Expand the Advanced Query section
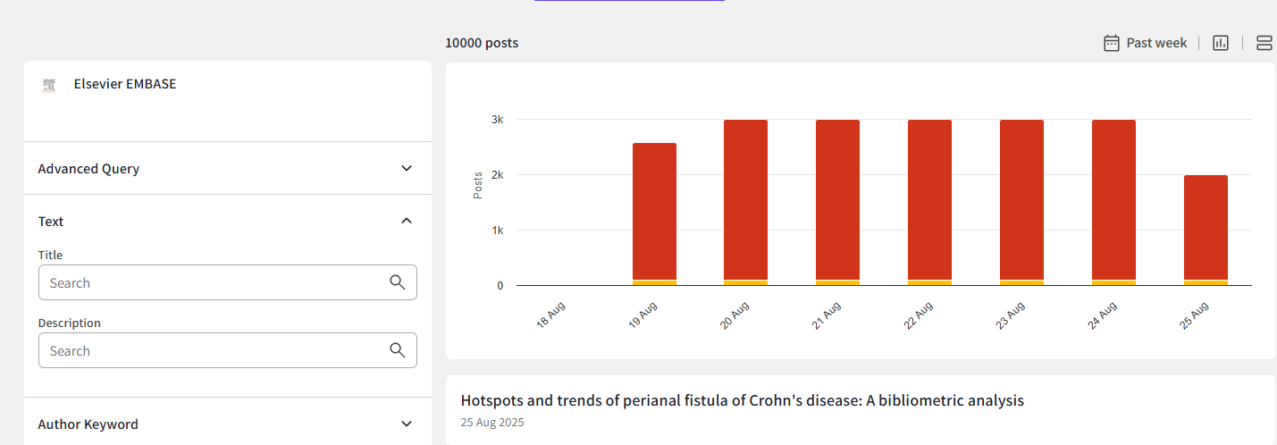The height and width of the screenshot is (445, 1277). (x=407, y=168)
